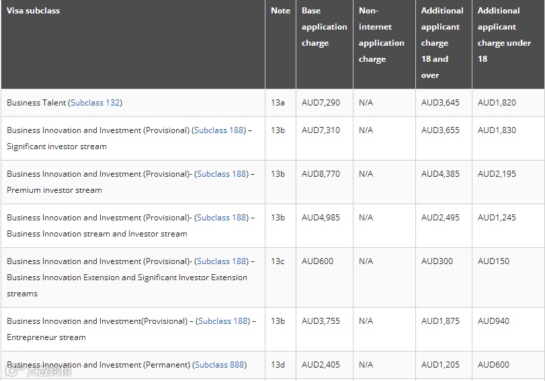Viewport: 545px width, 381px height.
Task: Select the AUD1,830 under 18 charge
Action: [497, 130]
